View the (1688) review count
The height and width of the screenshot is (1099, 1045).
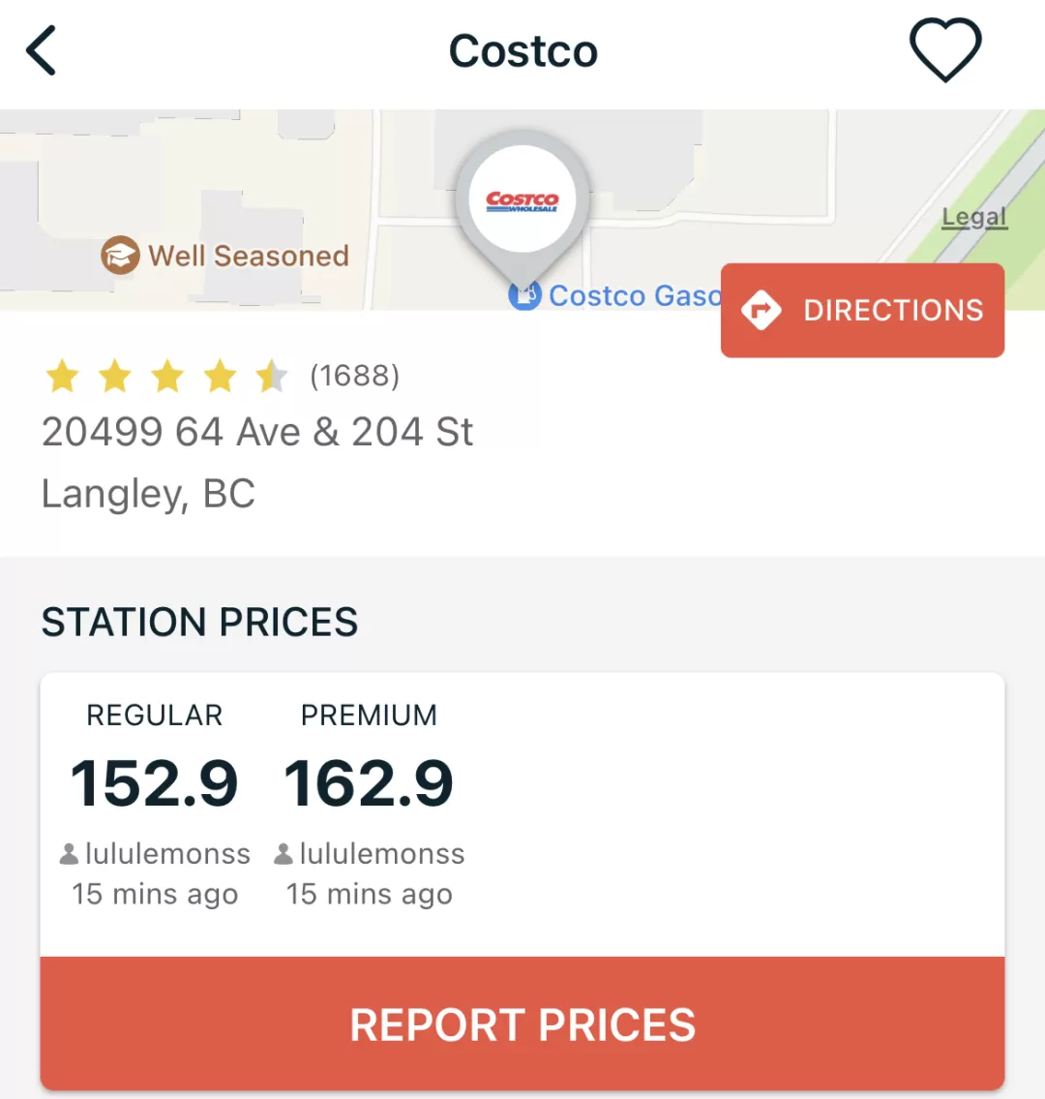tap(354, 376)
